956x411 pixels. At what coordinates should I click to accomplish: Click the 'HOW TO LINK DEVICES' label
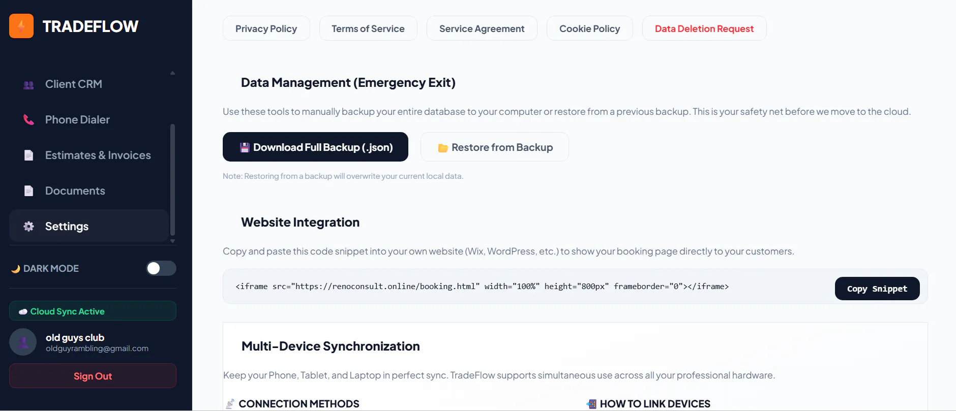[655, 404]
